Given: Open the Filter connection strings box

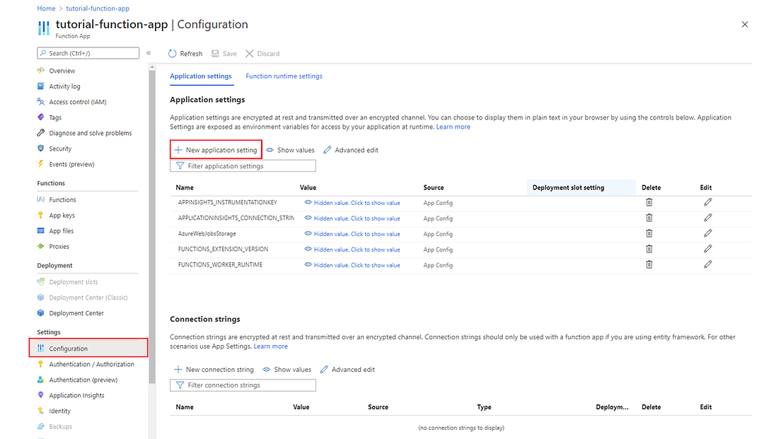Looking at the screenshot, I should [x=243, y=385].
